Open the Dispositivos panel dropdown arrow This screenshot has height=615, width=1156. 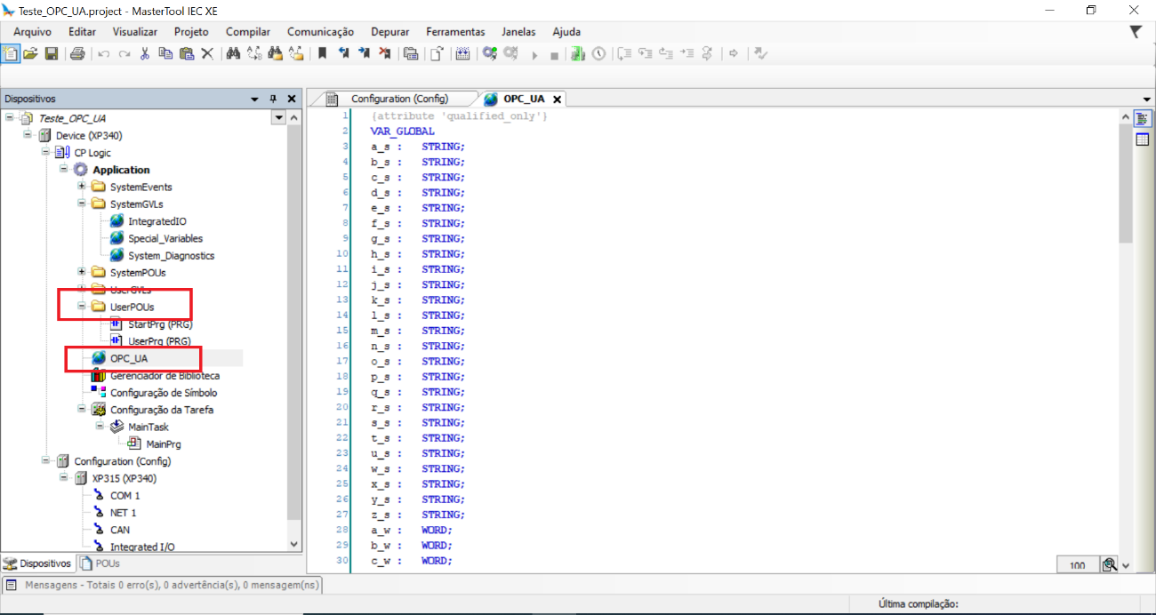(255, 100)
